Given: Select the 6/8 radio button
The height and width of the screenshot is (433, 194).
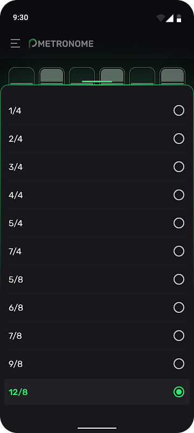Looking at the screenshot, I should 179,307.
